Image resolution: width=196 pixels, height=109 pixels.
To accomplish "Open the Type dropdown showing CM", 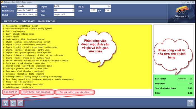I will click(x=73, y=10).
